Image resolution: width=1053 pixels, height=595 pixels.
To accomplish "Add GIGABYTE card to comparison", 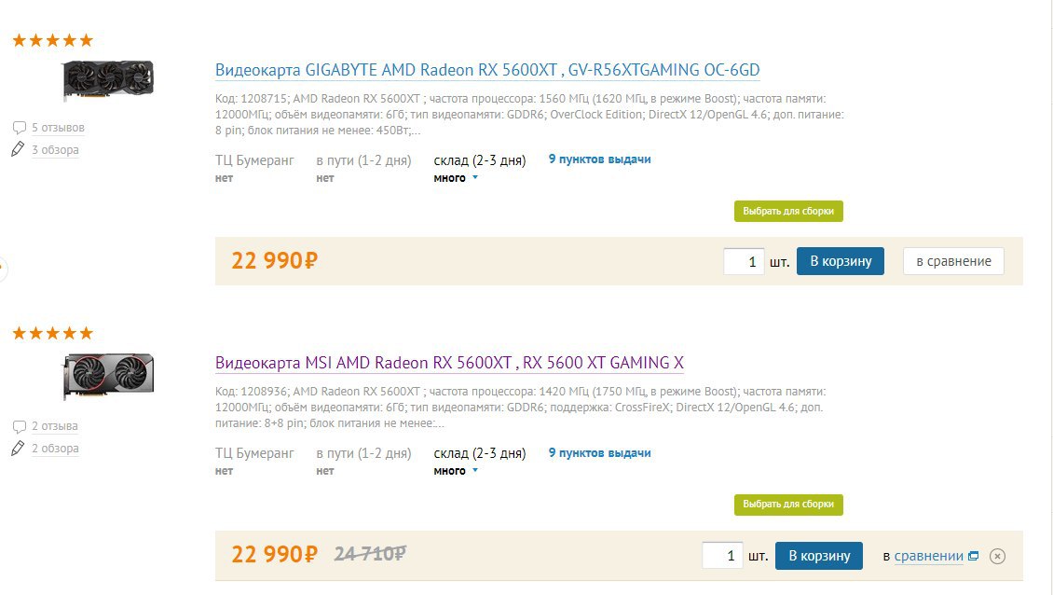I will click(x=952, y=261).
